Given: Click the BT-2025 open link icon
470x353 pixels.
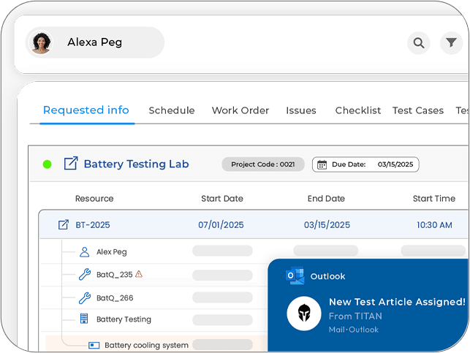Looking at the screenshot, I should pyautogui.click(x=63, y=225).
